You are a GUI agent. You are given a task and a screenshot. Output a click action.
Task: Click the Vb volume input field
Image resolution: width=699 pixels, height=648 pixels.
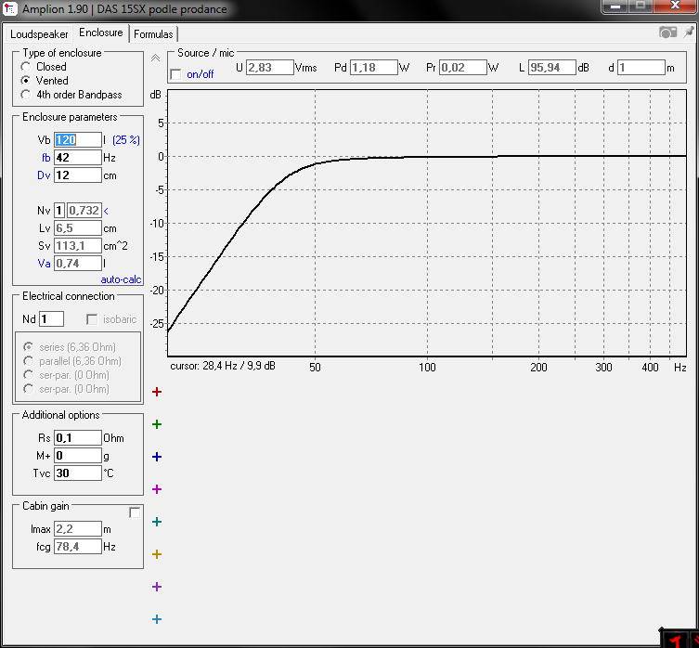[78, 140]
